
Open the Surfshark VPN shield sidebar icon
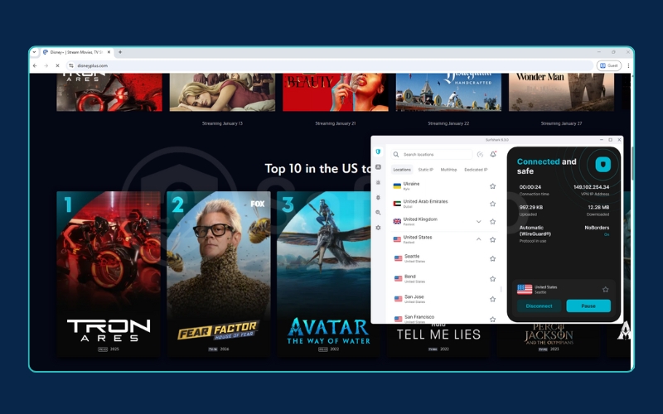[378, 152]
